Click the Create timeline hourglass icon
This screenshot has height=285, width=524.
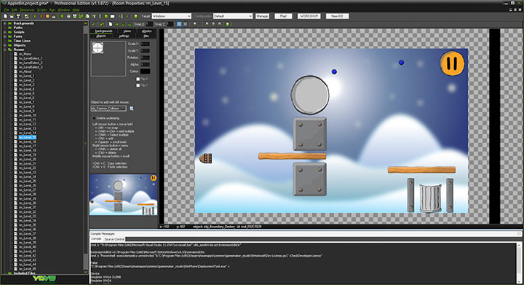pos(100,16)
